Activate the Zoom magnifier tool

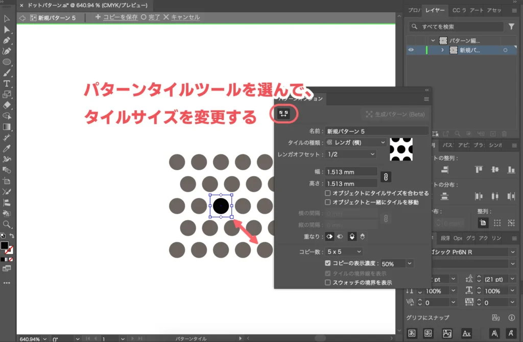pyautogui.click(x=7, y=224)
